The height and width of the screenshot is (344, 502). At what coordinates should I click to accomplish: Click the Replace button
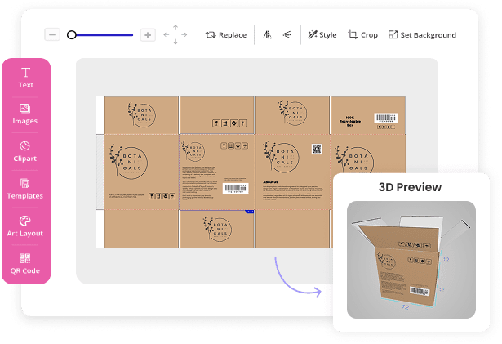(x=226, y=34)
